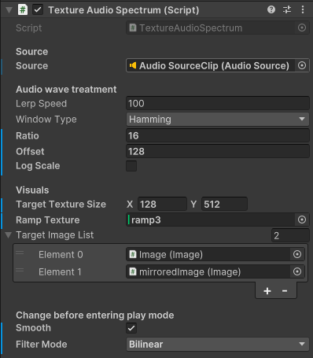Open object picker for Ramp Texture
Image resolution: width=313 pixels, height=358 pixels.
click(302, 220)
